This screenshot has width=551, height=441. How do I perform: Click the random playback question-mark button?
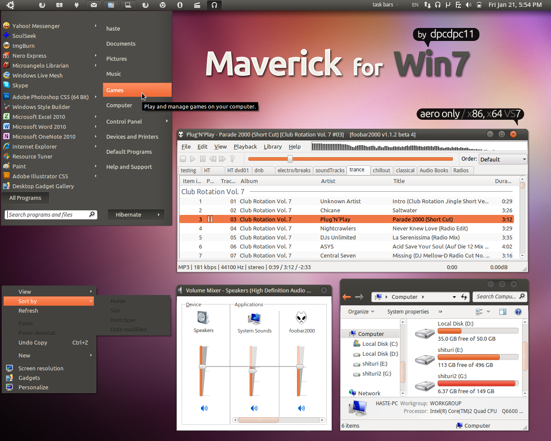(x=232, y=159)
